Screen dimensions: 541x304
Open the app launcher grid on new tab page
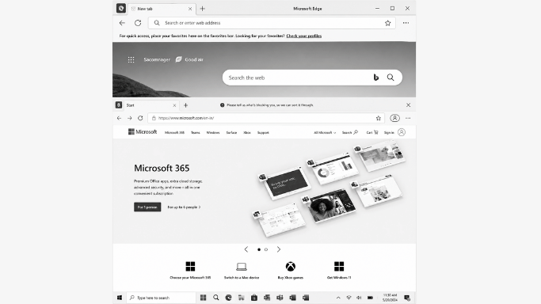click(x=131, y=59)
